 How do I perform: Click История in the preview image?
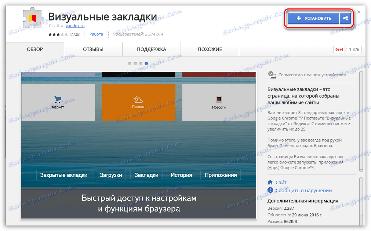(x=182, y=175)
